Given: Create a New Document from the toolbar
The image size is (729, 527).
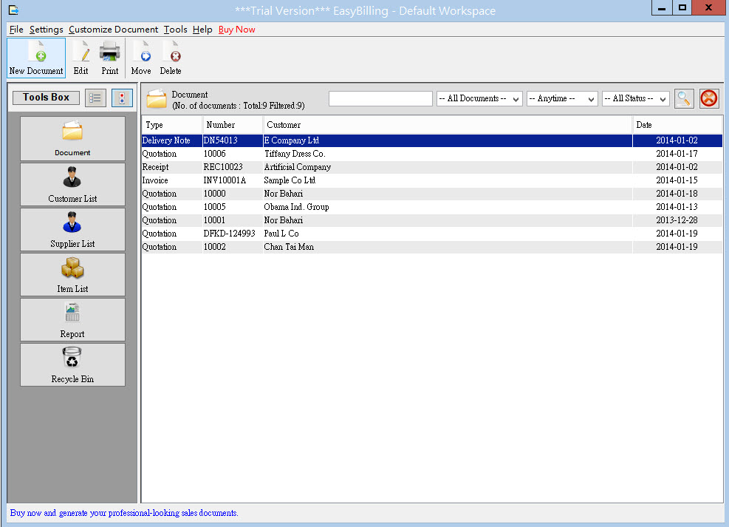Looking at the screenshot, I should [x=36, y=58].
